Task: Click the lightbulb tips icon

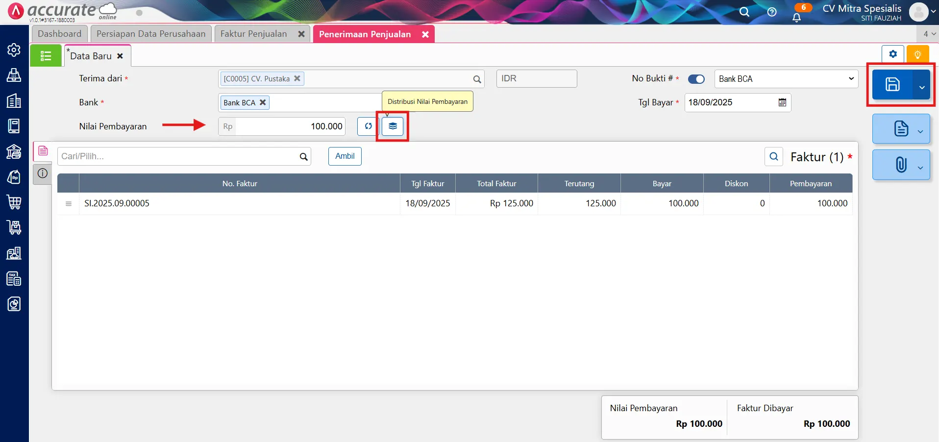Action: coord(917,54)
